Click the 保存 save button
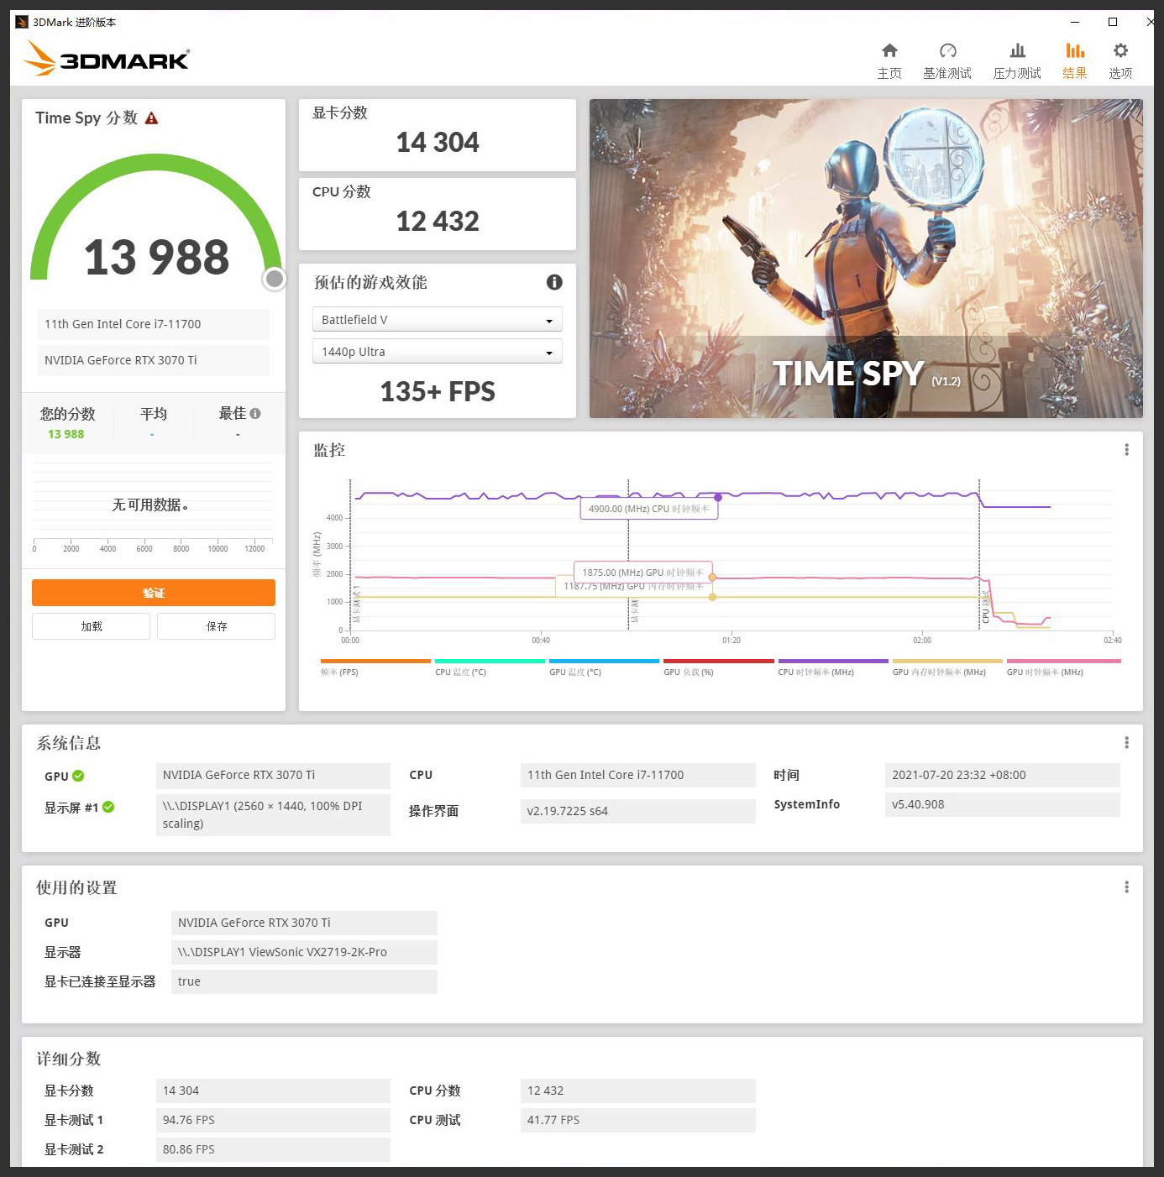1164x1177 pixels. point(216,626)
